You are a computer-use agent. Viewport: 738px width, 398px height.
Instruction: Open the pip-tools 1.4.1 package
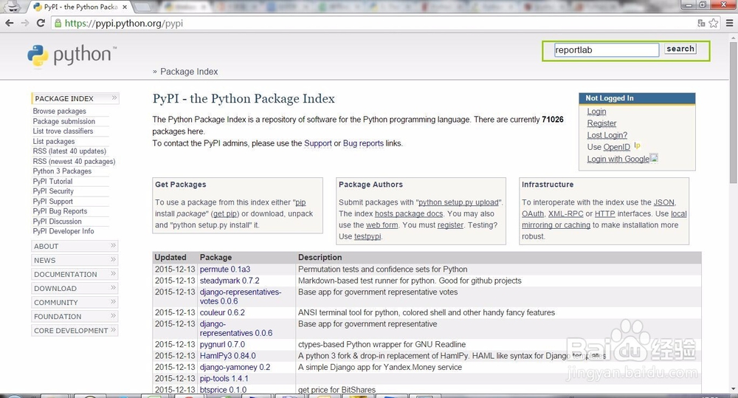click(224, 379)
